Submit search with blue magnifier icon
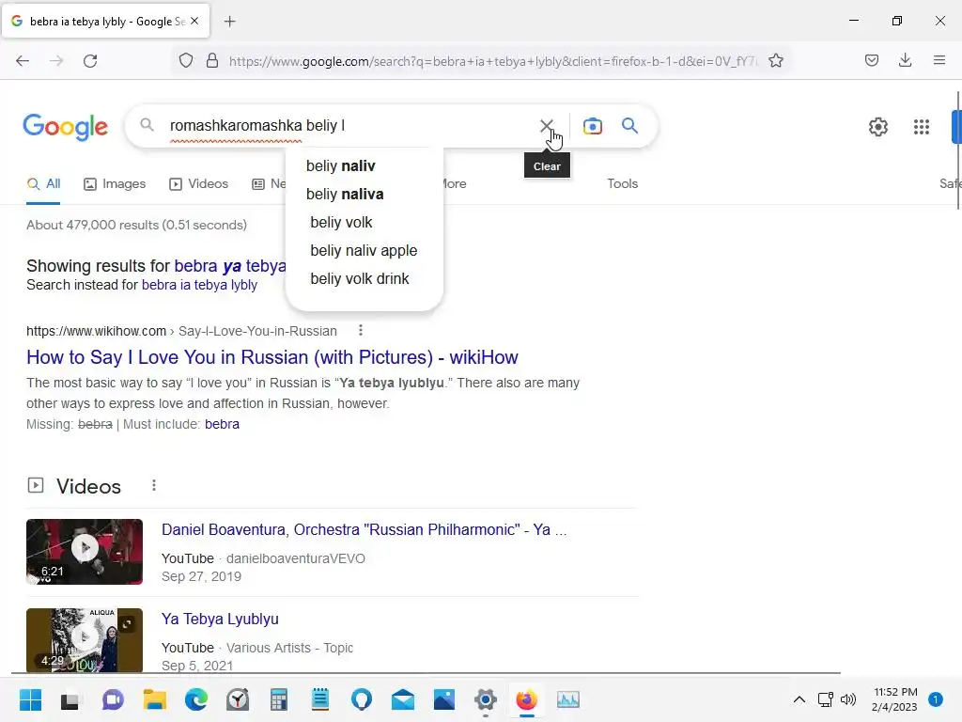 click(629, 126)
